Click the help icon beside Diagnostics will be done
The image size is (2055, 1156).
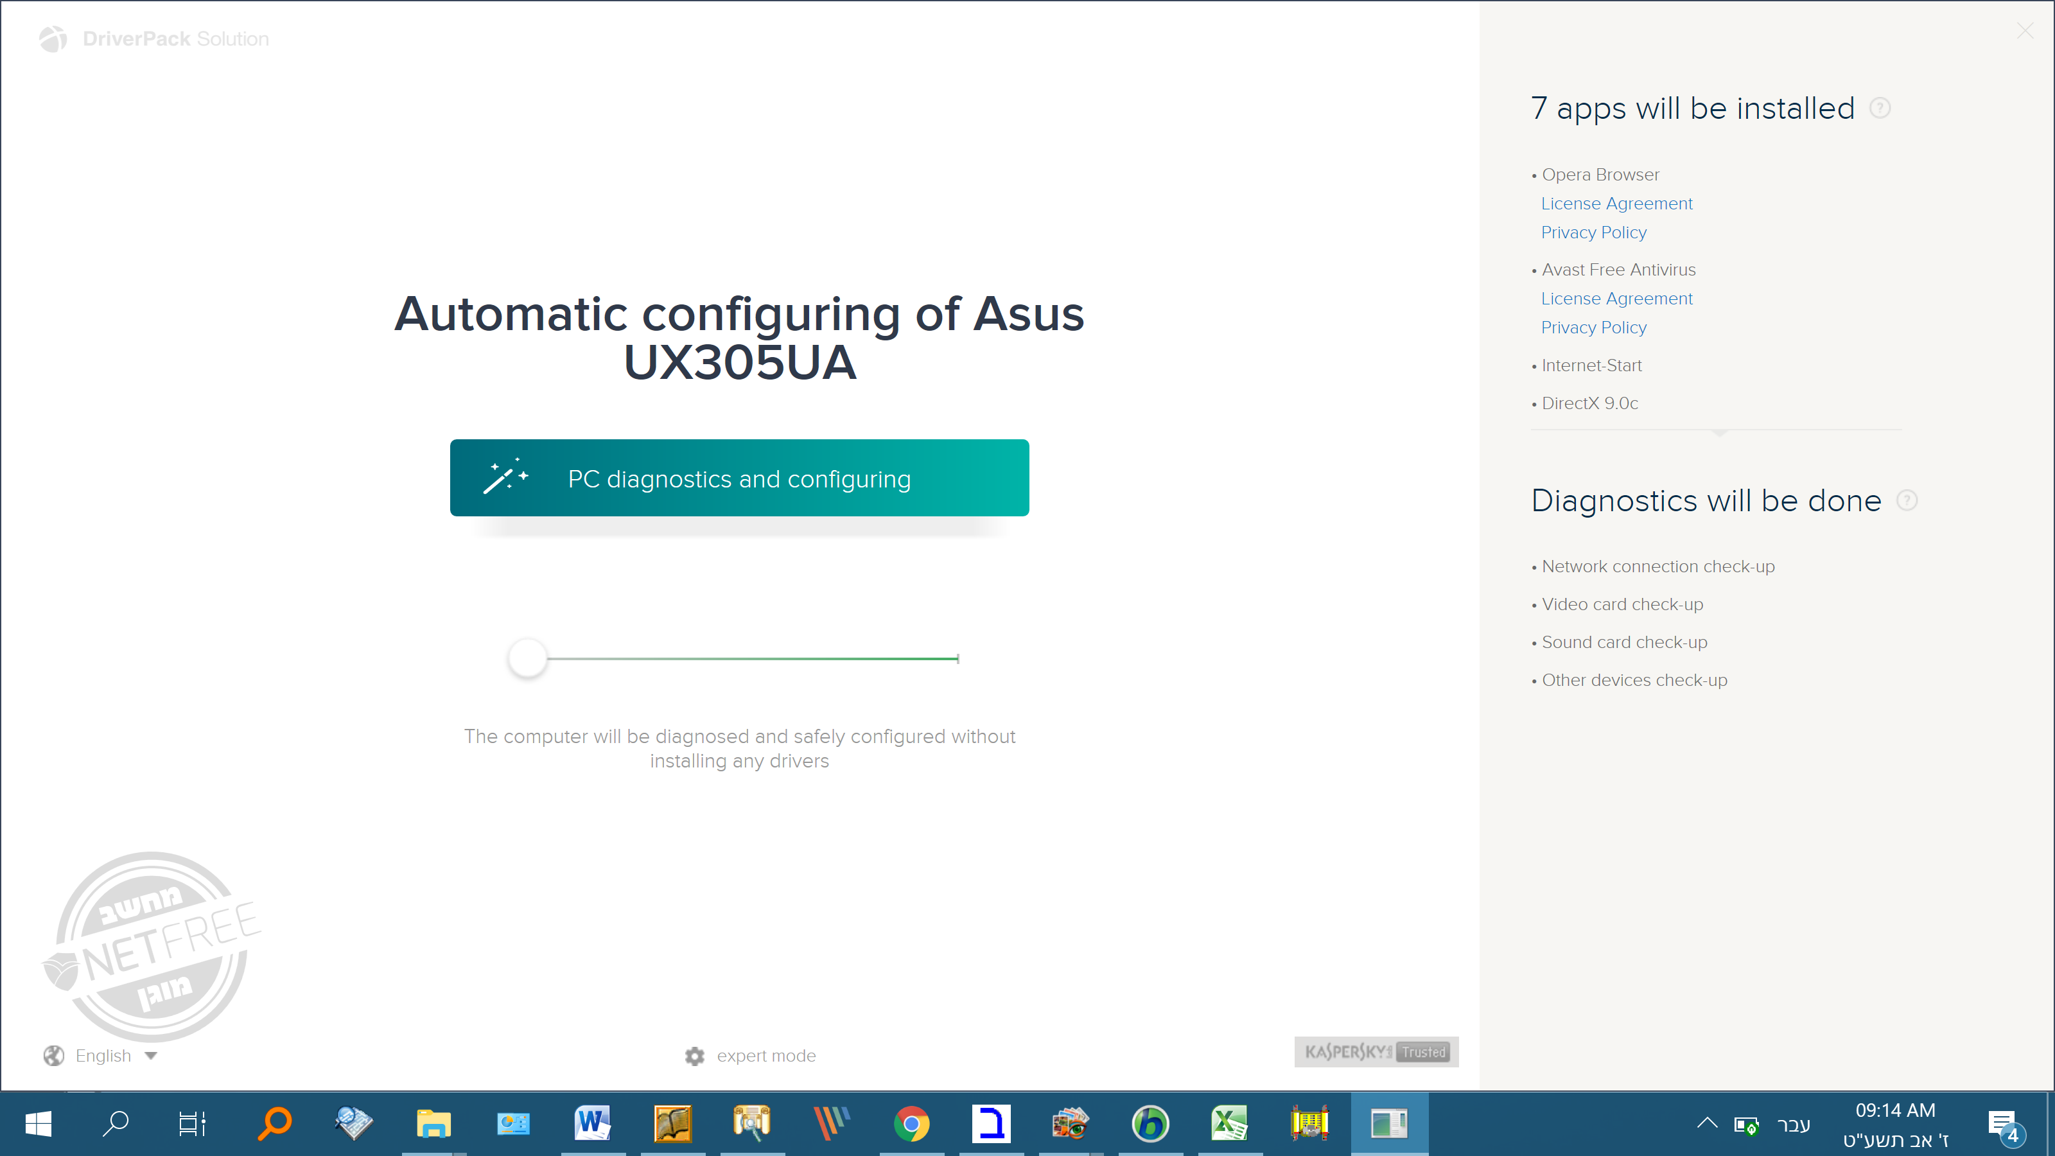(1907, 500)
